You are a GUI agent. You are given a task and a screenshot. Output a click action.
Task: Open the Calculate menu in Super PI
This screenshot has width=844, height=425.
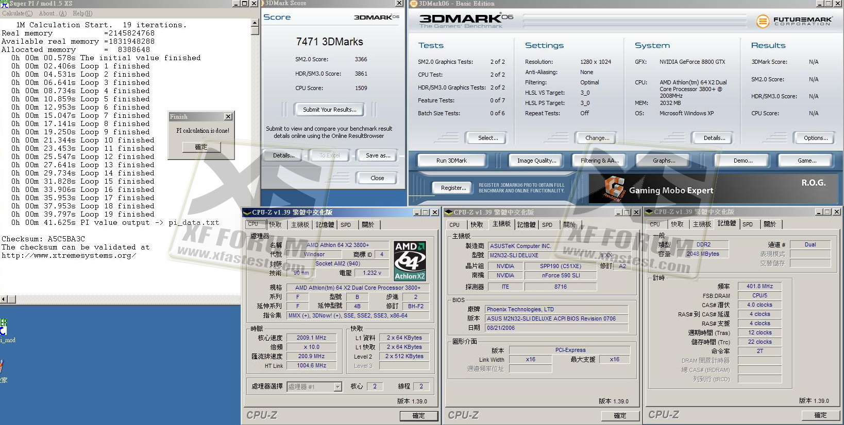[x=18, y=13]
